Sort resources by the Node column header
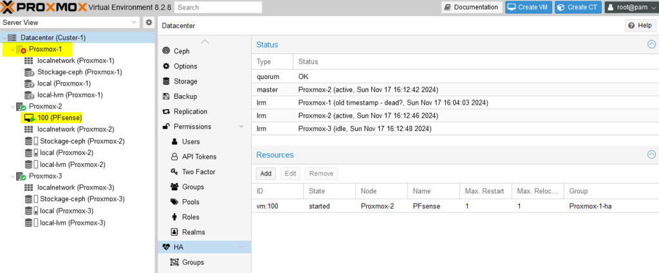The image size is (659, 273). pyautogui.click(x=382, y=191)
